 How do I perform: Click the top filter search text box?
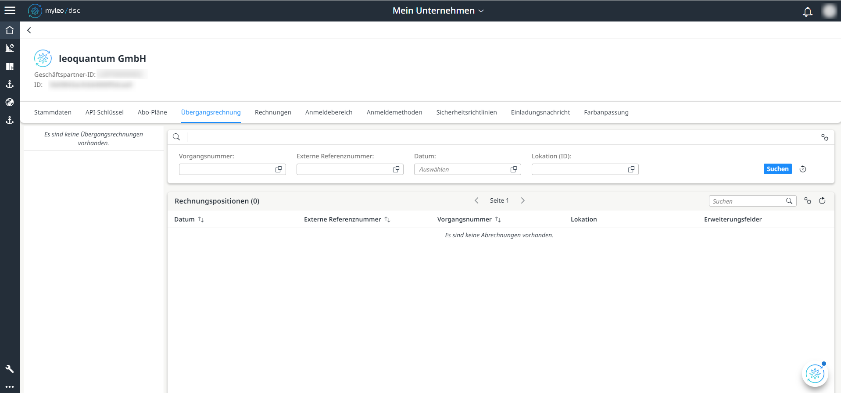(x=502, y=137)
